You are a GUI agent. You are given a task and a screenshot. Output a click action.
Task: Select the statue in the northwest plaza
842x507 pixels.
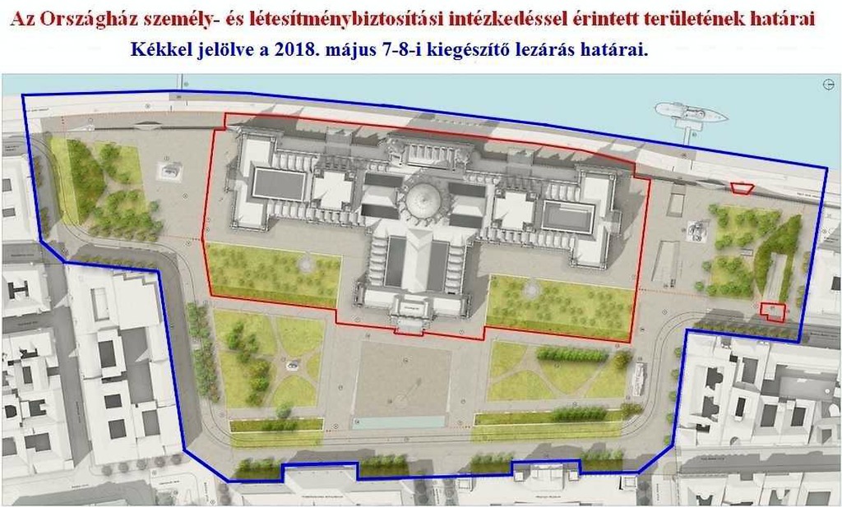170,171
